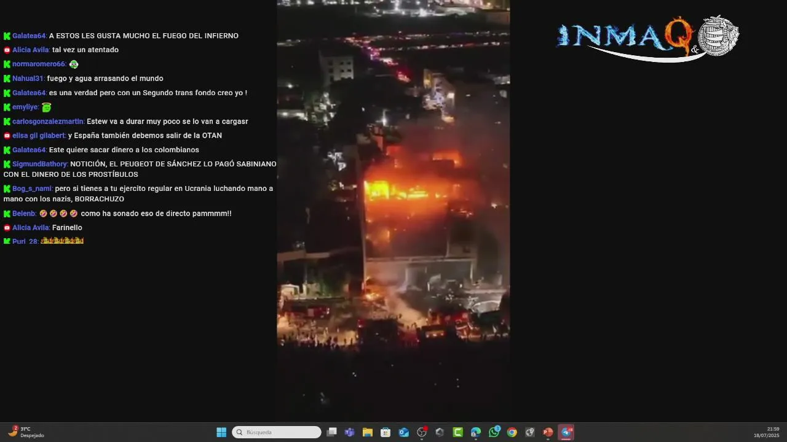Open the weather widget showing 31°C Despejado

tap(26, 432)
